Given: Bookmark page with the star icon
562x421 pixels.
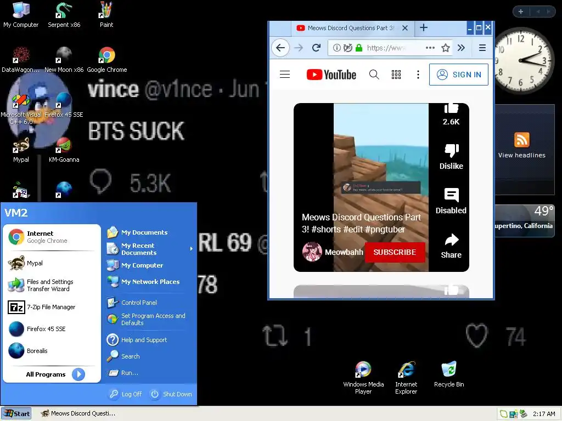Looking at the screenshot, I should 445,48.
